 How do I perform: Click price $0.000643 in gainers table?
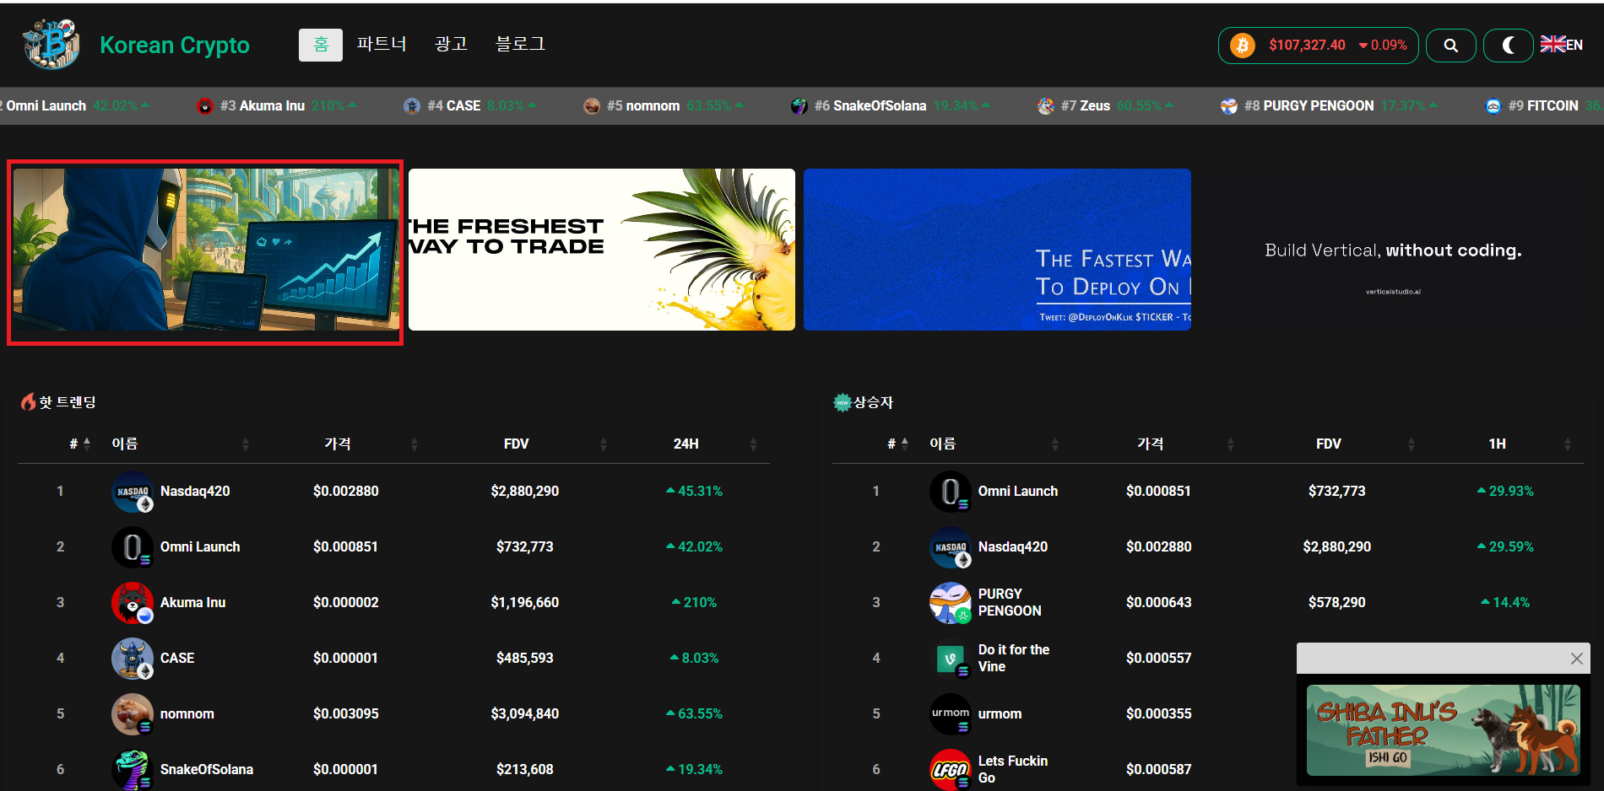tap(1158, 602)
